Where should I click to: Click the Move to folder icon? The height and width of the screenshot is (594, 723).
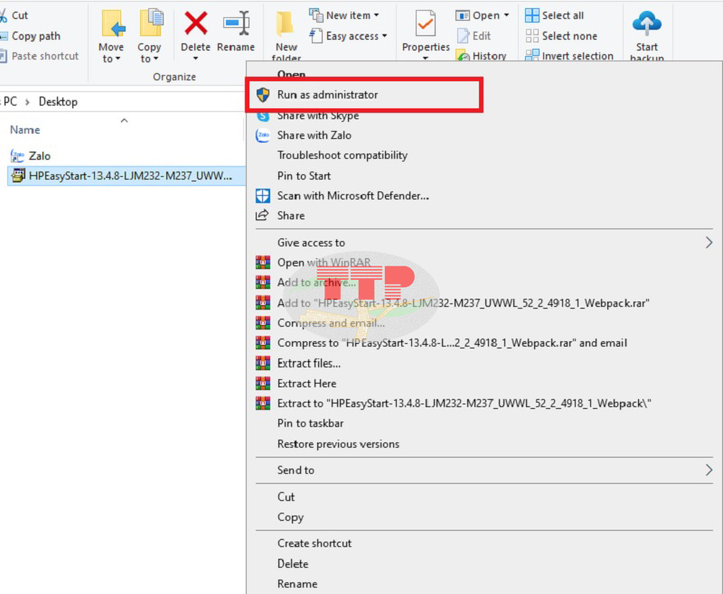click(x=112, y=23)
